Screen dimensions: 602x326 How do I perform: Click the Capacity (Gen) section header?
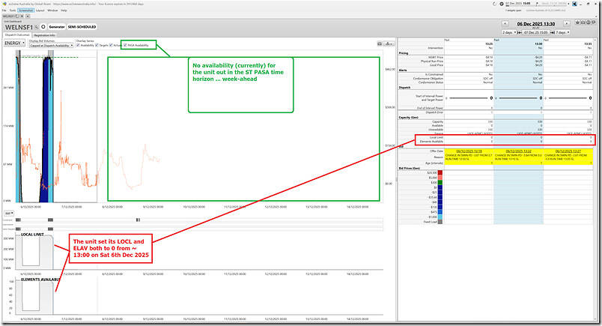coord(409,117)
